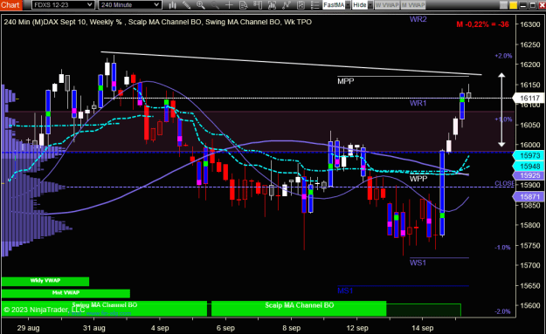
Task: Click the 15750 price axis label
Action: (530, 245)
